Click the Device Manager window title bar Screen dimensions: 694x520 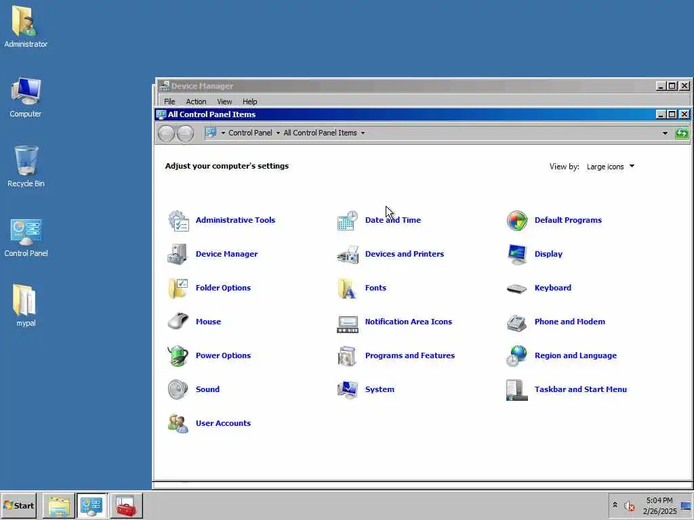(407, 86)
